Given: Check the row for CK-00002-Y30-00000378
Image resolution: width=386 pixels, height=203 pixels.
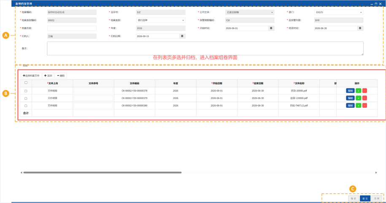Looking at the screenshot, I should click(x=26, y=91).
